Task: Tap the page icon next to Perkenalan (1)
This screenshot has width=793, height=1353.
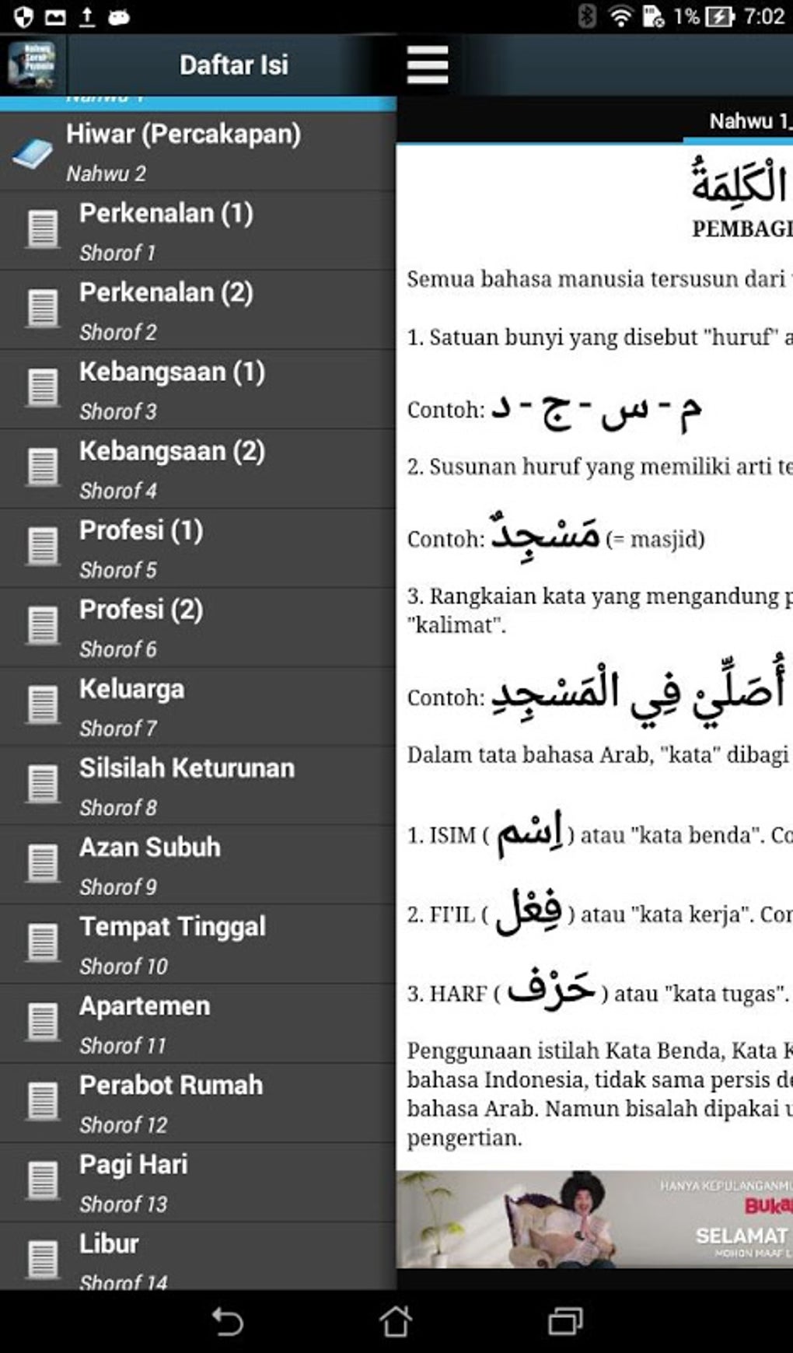Action: pos(43,230)
